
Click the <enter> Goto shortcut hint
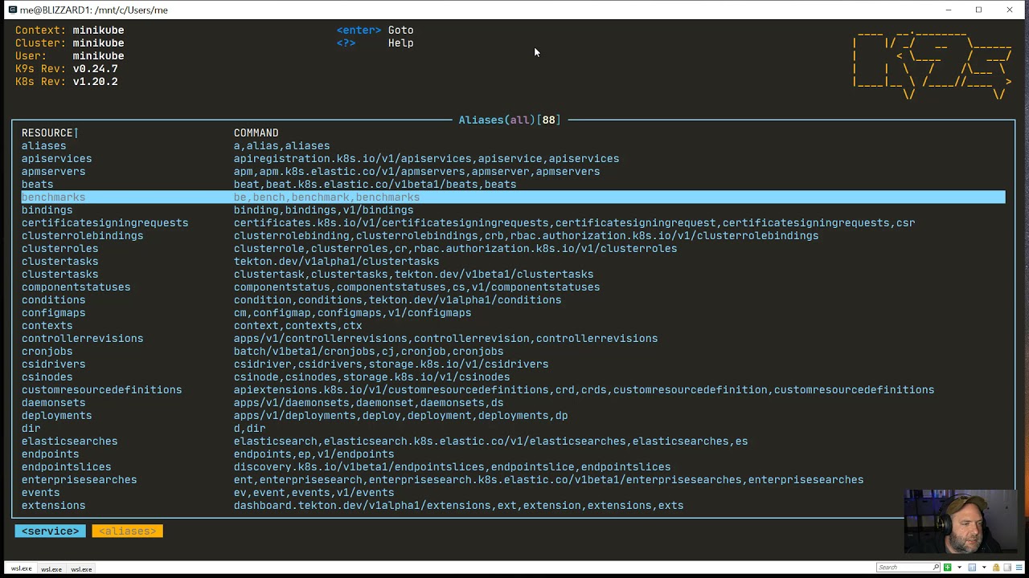375,30
